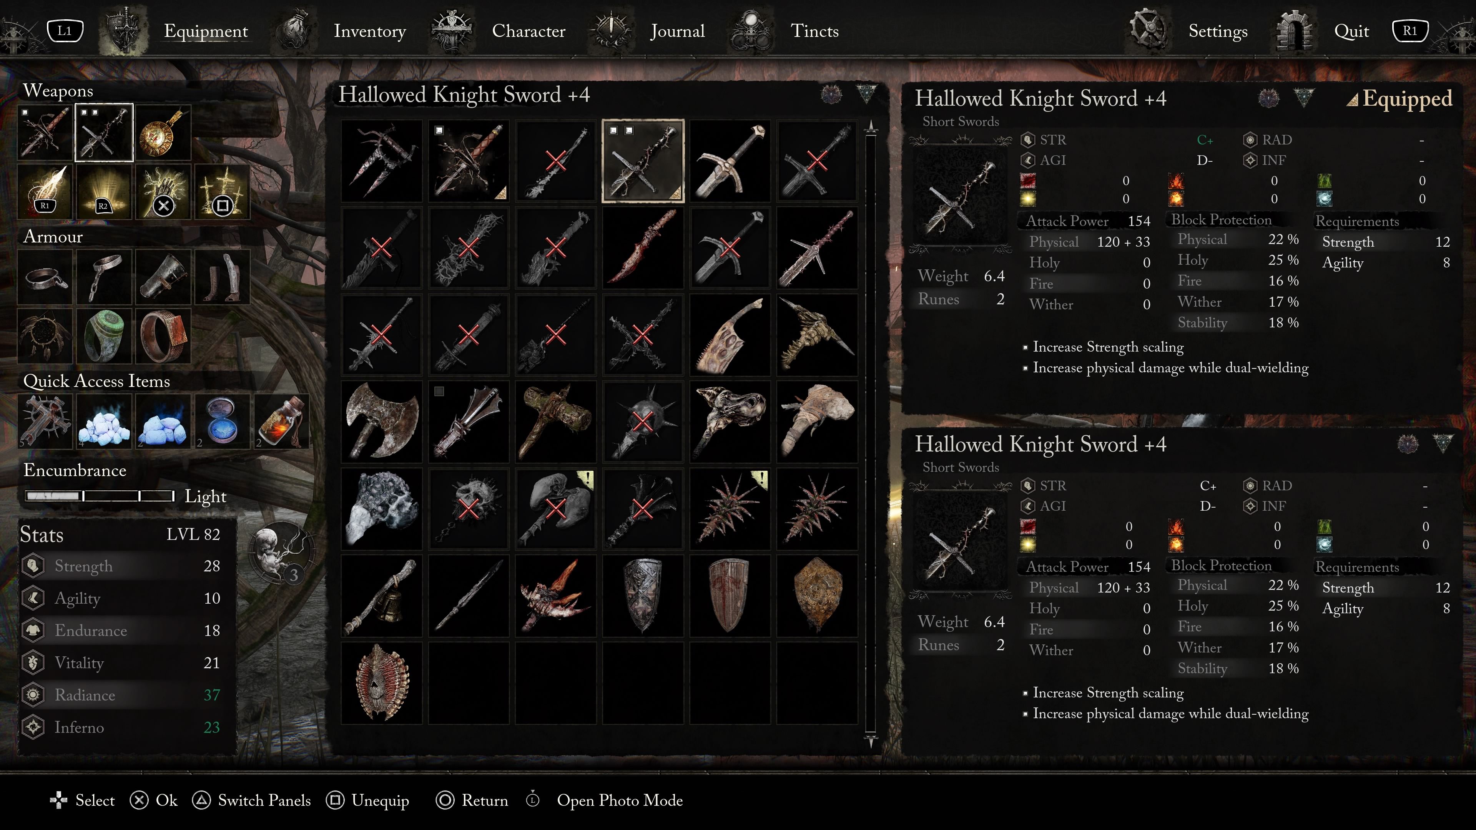The width and height of the screenshot is (1476, 830).
Task: Select the green gem ring armour slot
Action: click(104, 336)
